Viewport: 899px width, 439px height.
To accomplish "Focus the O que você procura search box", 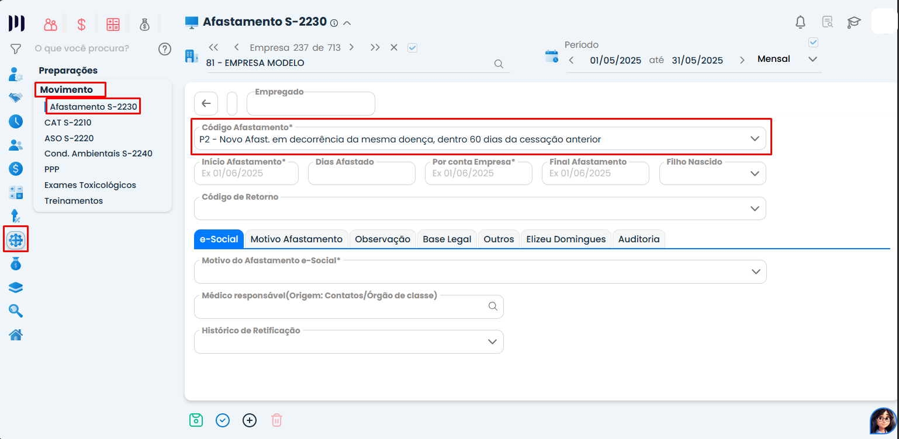I will (82, 48).
